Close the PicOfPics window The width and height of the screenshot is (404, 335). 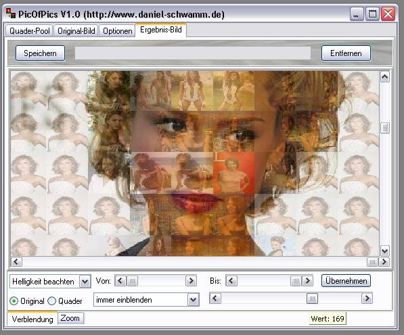click(388, 14)
